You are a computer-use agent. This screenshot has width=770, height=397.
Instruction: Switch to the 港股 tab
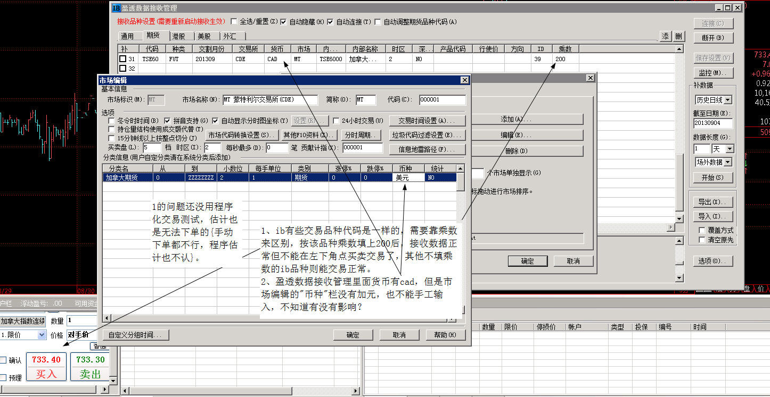coord(178,36)
